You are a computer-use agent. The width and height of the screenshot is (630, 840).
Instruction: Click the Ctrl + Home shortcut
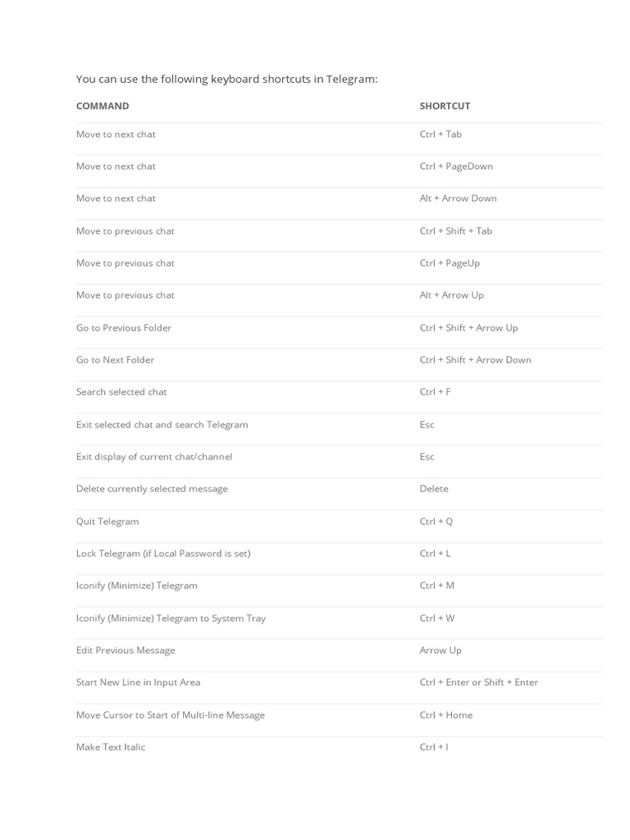445,714
